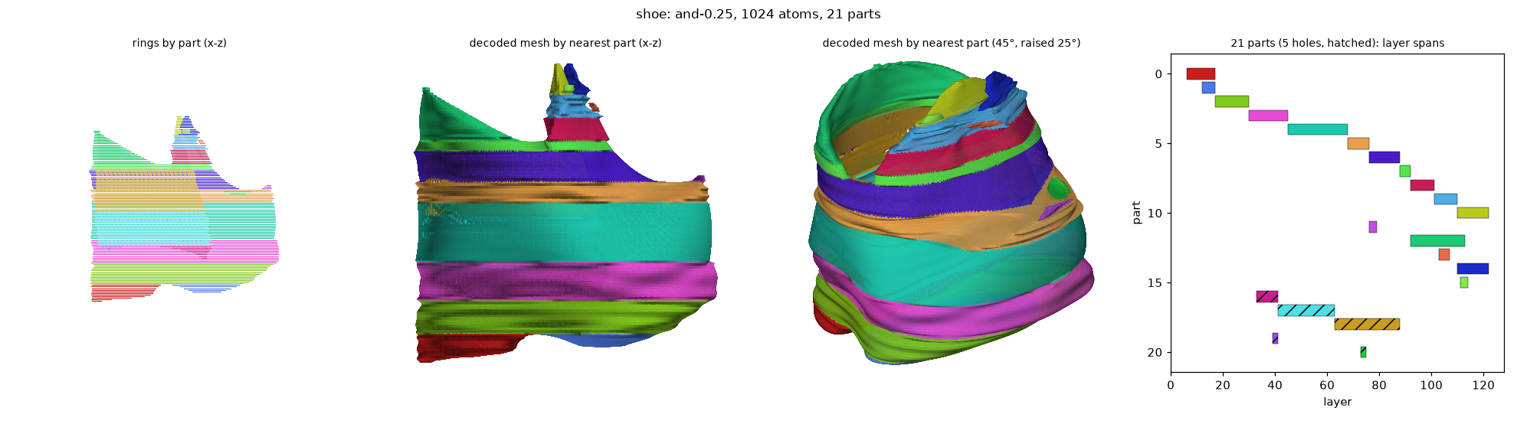1517x421 pixels.
Task: Select the hatched gold bar for part 18
Action: [x=1367, y=325]
